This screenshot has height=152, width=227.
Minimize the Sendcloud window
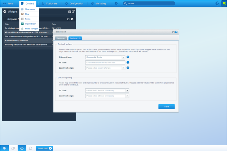(x=173, y=32)
